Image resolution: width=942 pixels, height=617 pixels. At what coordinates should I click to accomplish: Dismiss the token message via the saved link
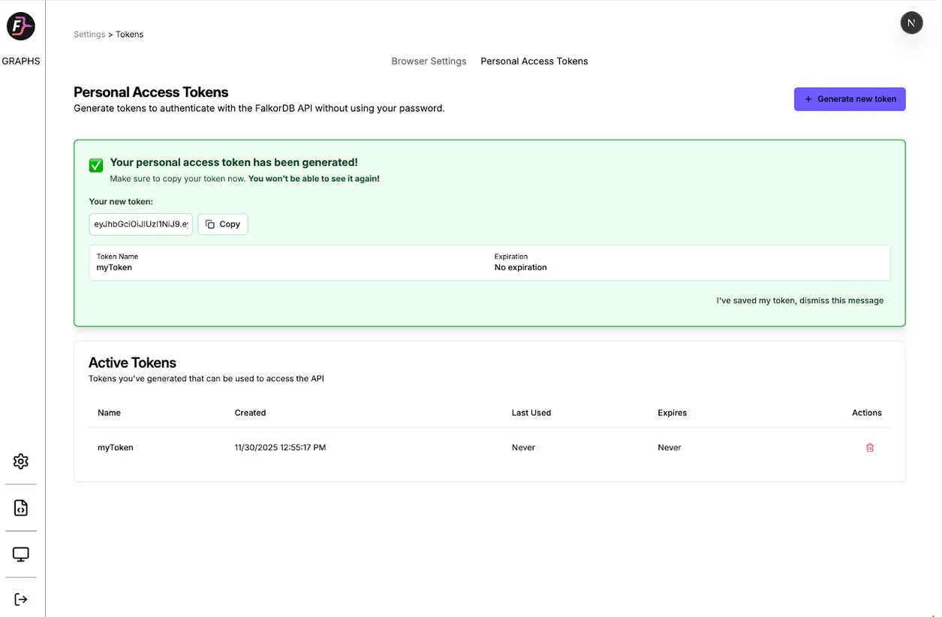(x=800, y=300)
